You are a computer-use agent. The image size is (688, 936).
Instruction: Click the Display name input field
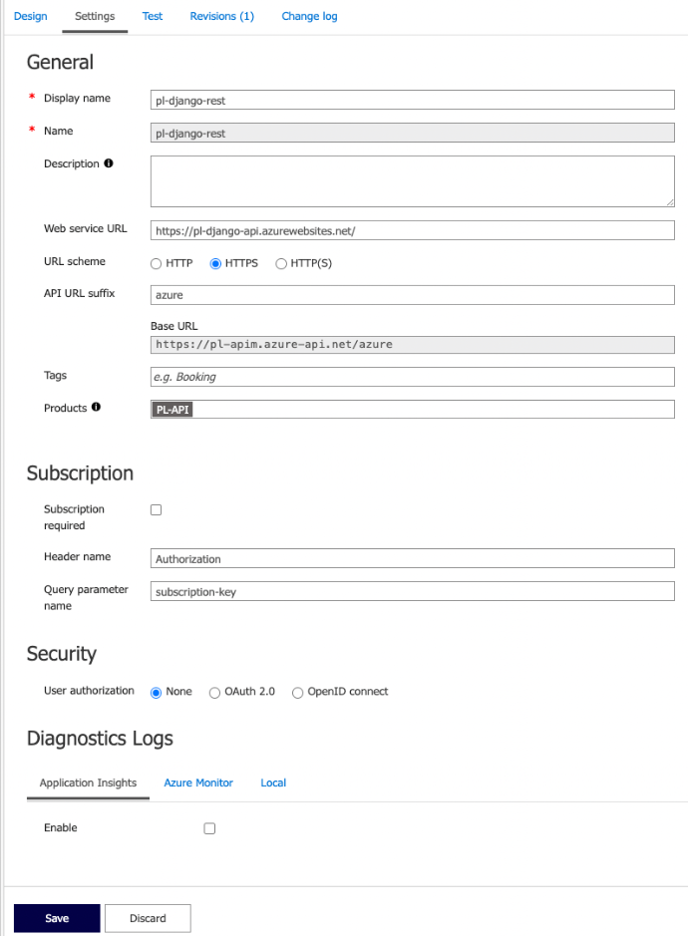tap(413, 100)
